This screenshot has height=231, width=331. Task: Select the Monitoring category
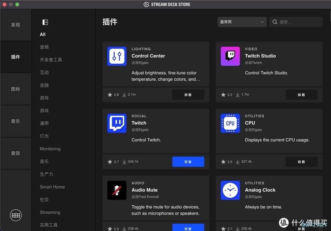(x=50, y=149)
